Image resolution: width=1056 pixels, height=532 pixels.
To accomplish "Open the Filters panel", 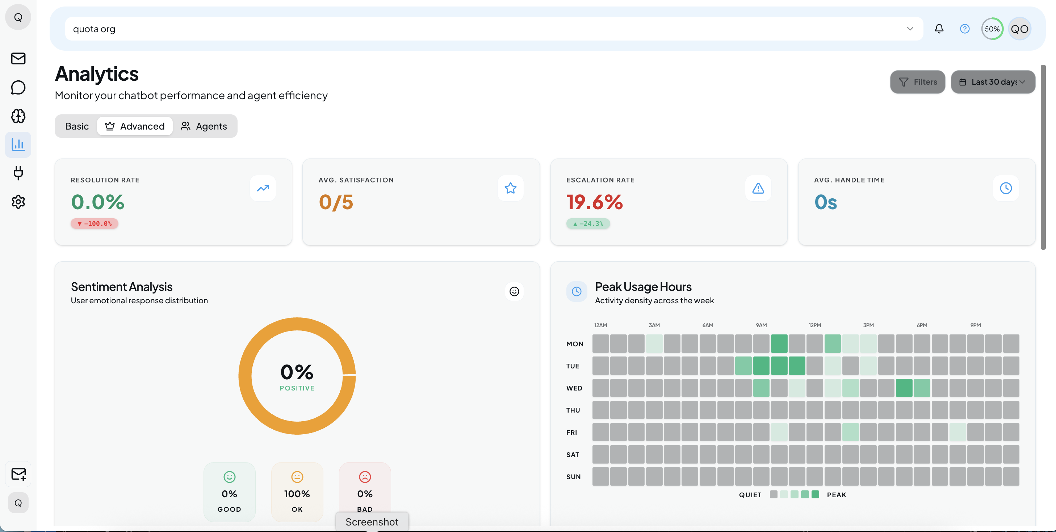I will click(x=918, y=82).
